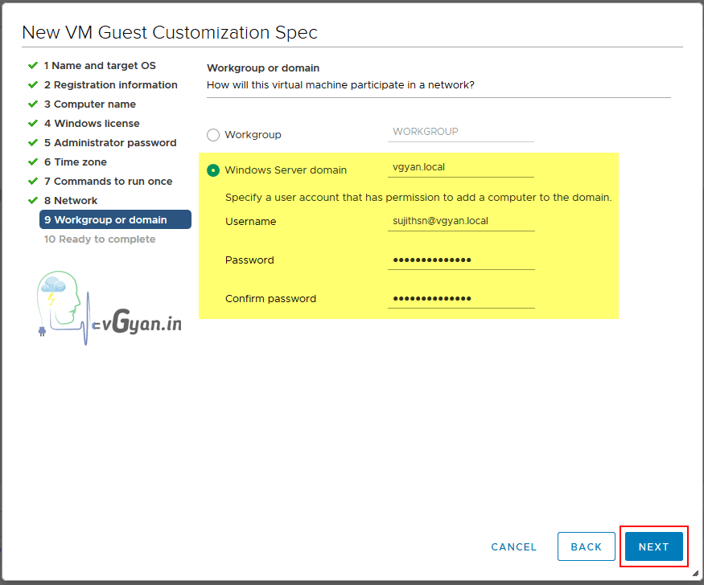
Task: Go to step 1 Name and target OS
Action: 100,66
